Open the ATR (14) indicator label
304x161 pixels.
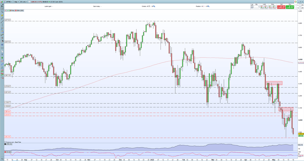tap(8, 144)
